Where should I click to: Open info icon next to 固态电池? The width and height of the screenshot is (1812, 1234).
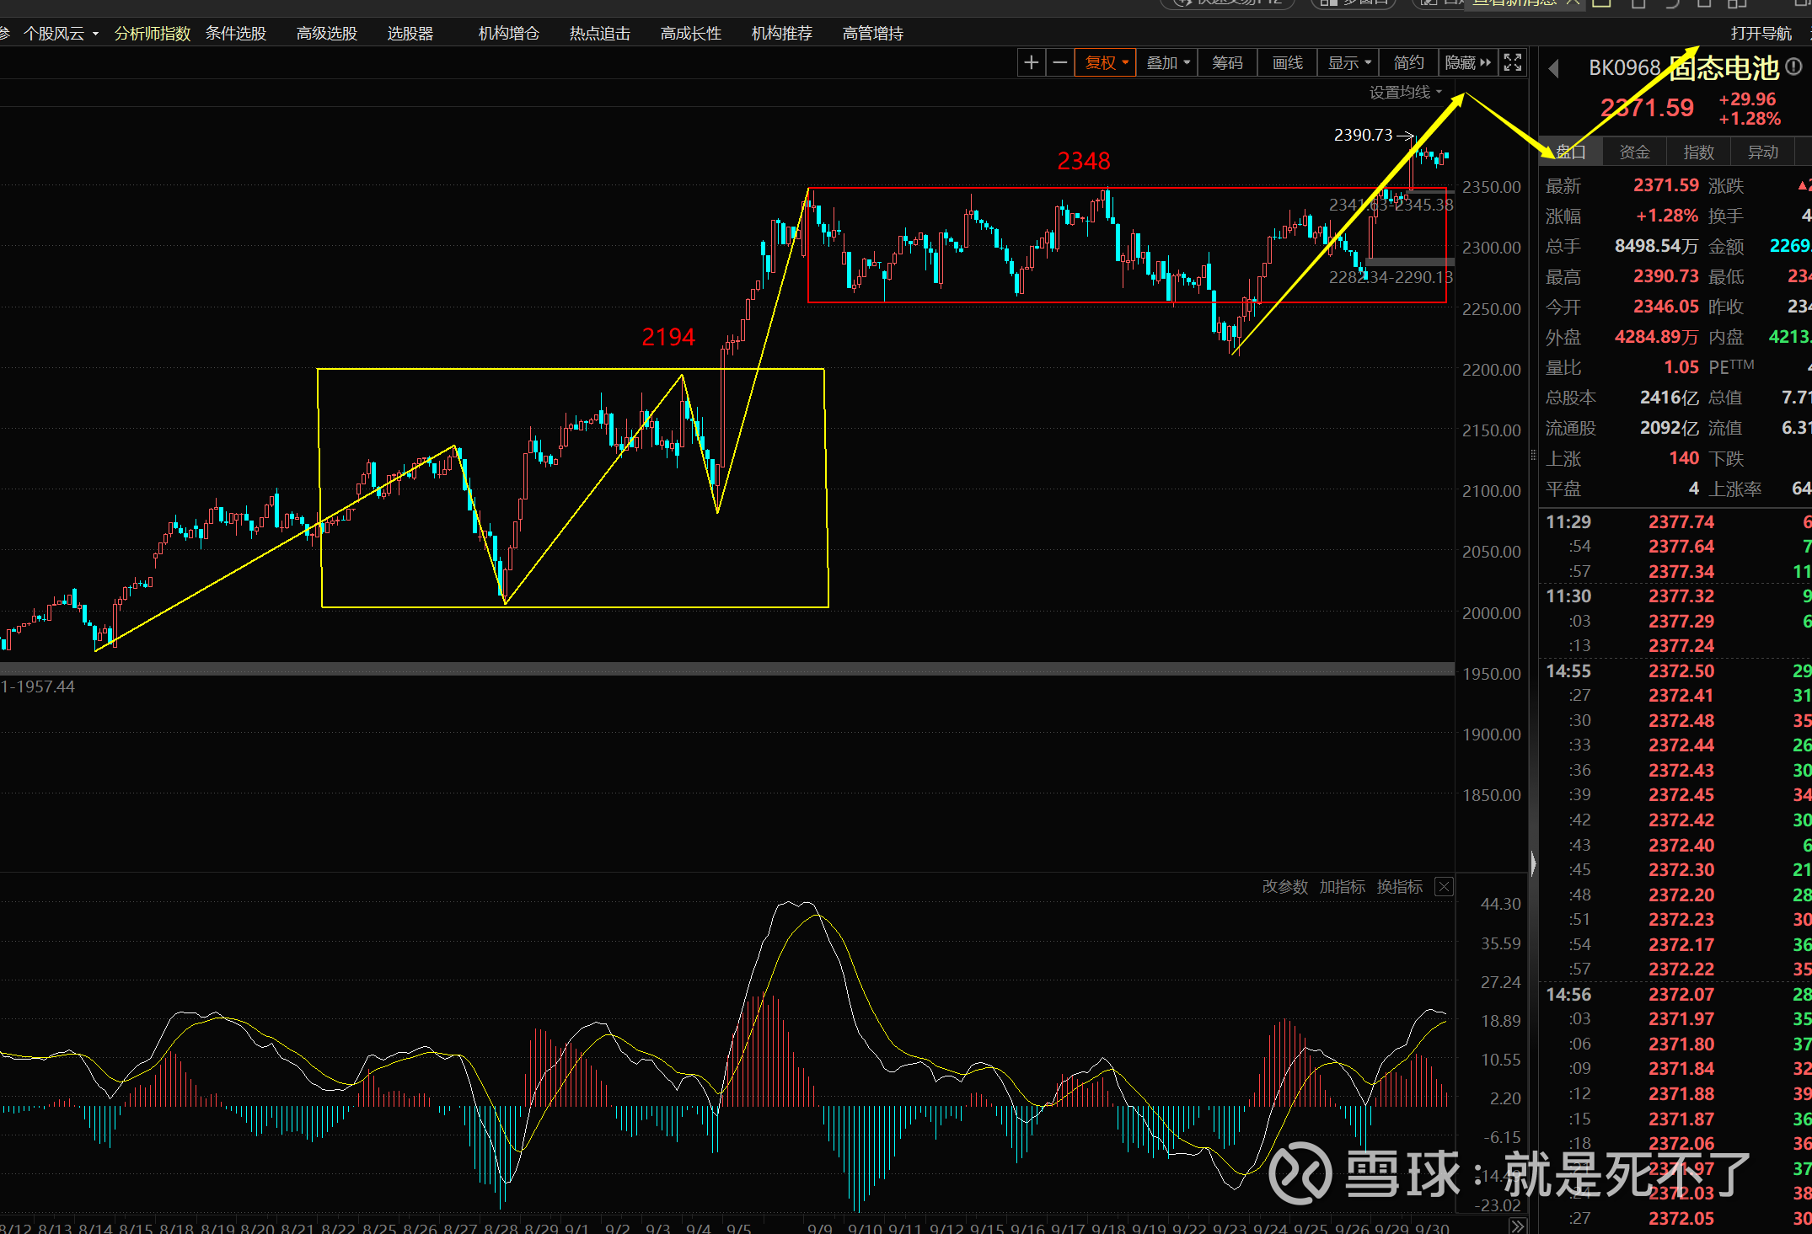[x=1793, y=67]
